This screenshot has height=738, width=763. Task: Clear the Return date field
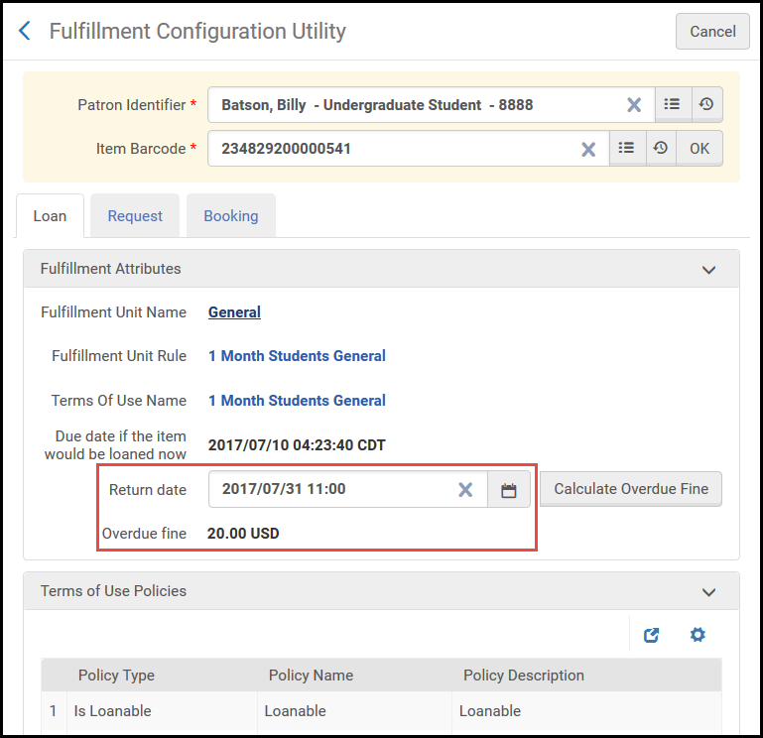click(465, 489)
